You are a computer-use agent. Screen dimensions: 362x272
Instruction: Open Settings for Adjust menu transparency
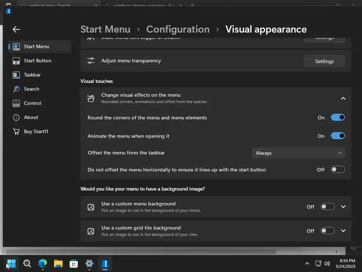coord(325,61)
